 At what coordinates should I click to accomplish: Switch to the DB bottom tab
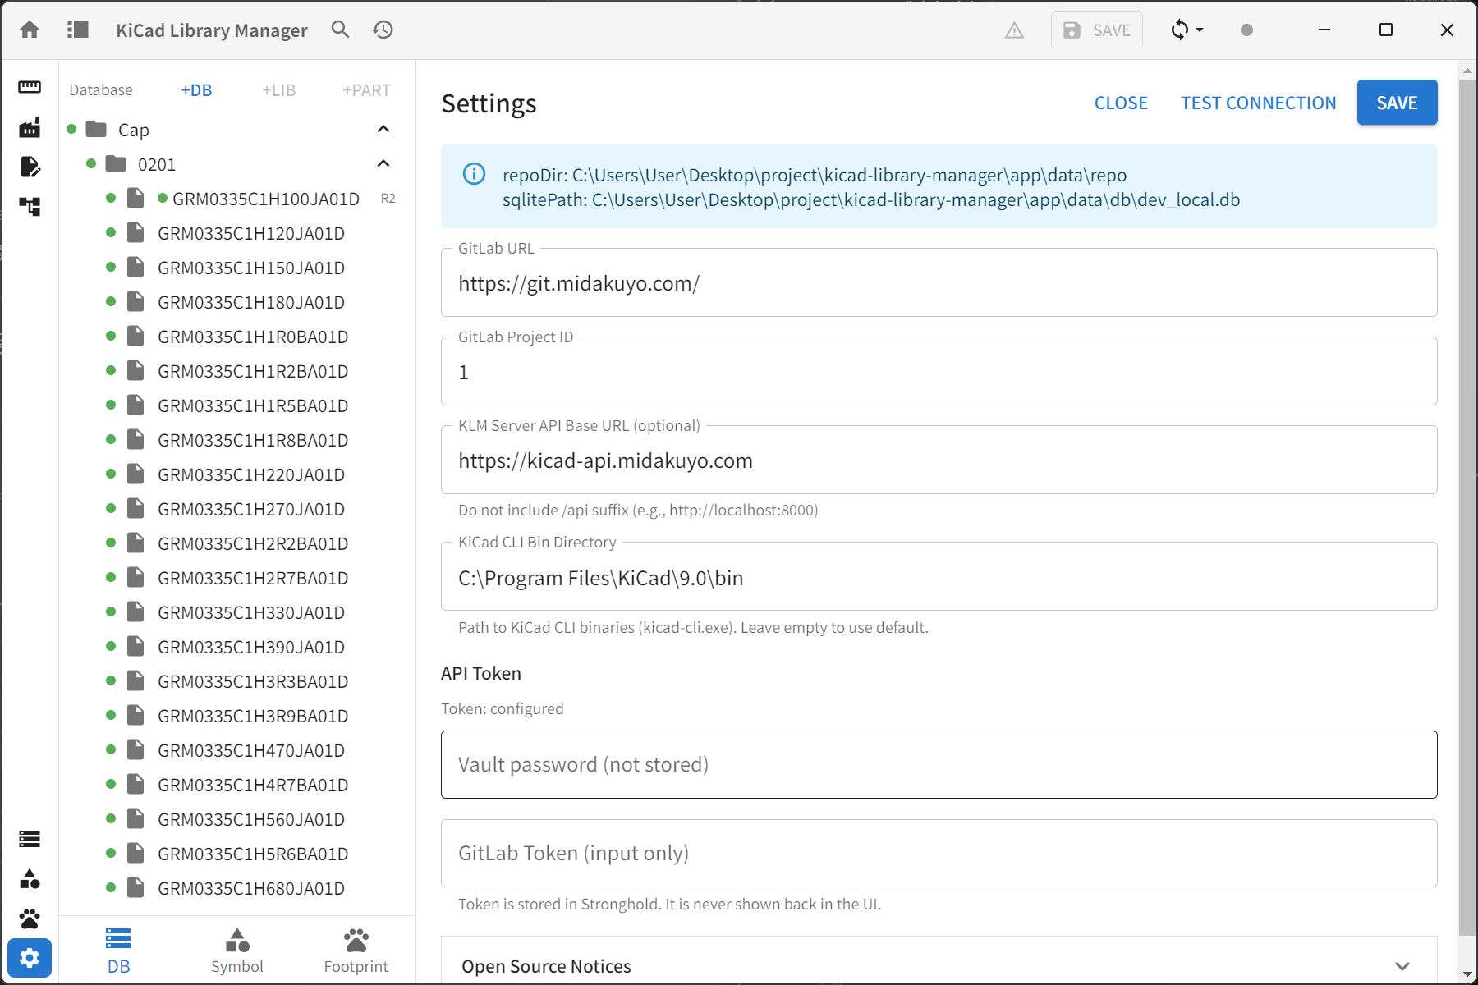pyautogui.click(x=118, y=951)
